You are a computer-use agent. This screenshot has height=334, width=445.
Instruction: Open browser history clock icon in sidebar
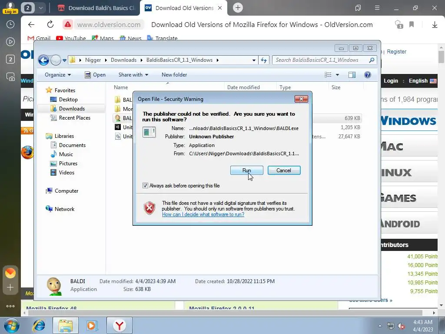(x=10, y=24)
